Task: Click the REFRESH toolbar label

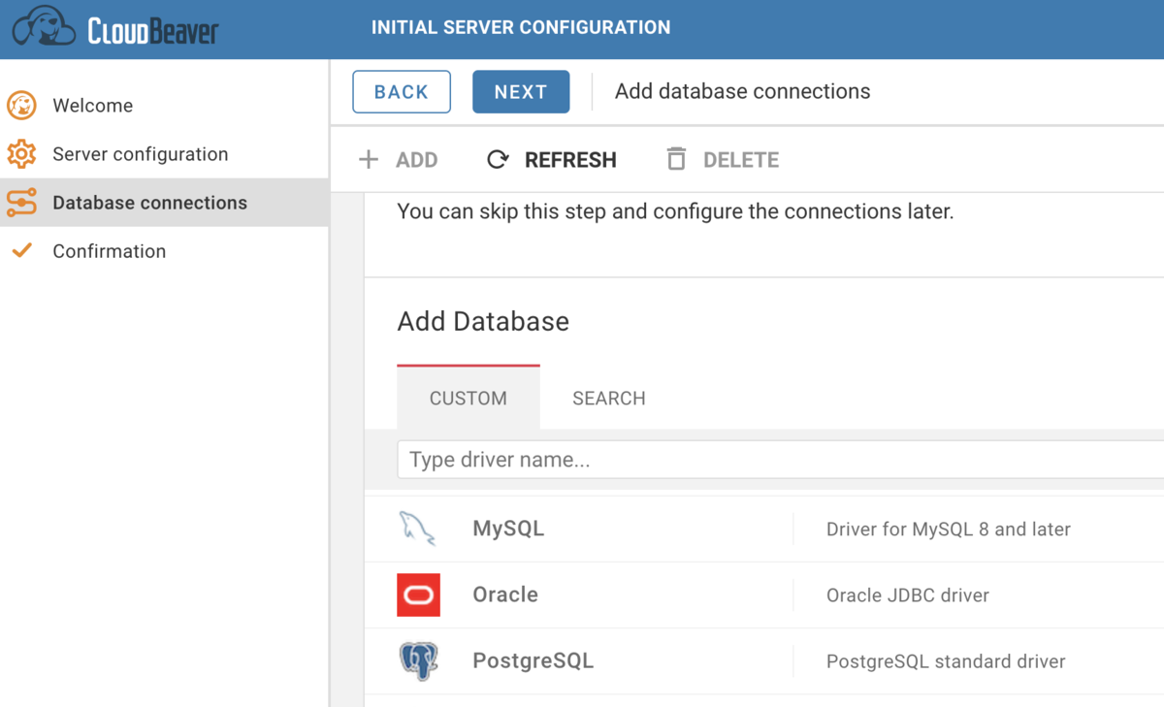Action: point(570,160)
